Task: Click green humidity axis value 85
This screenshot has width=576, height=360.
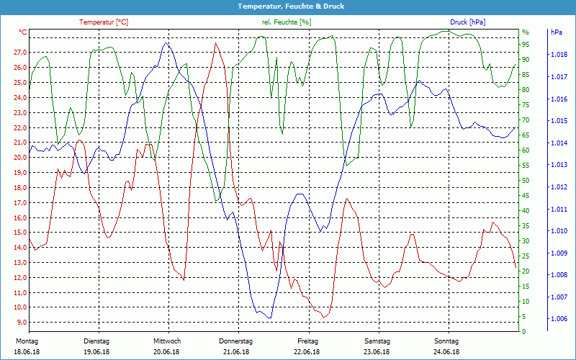Action: click(x=526, y=75)
